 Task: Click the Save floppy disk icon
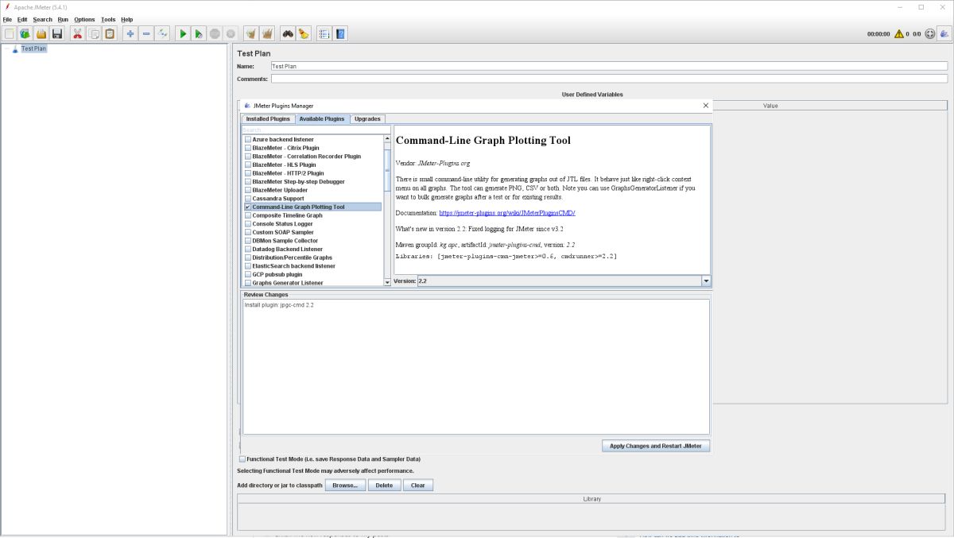[56, 33]
